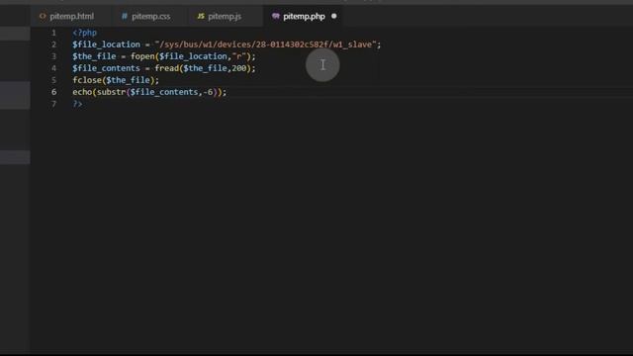
Task: Click the PHP elephant icon on pitemp.php tab
Action: (x=275, y=17)
